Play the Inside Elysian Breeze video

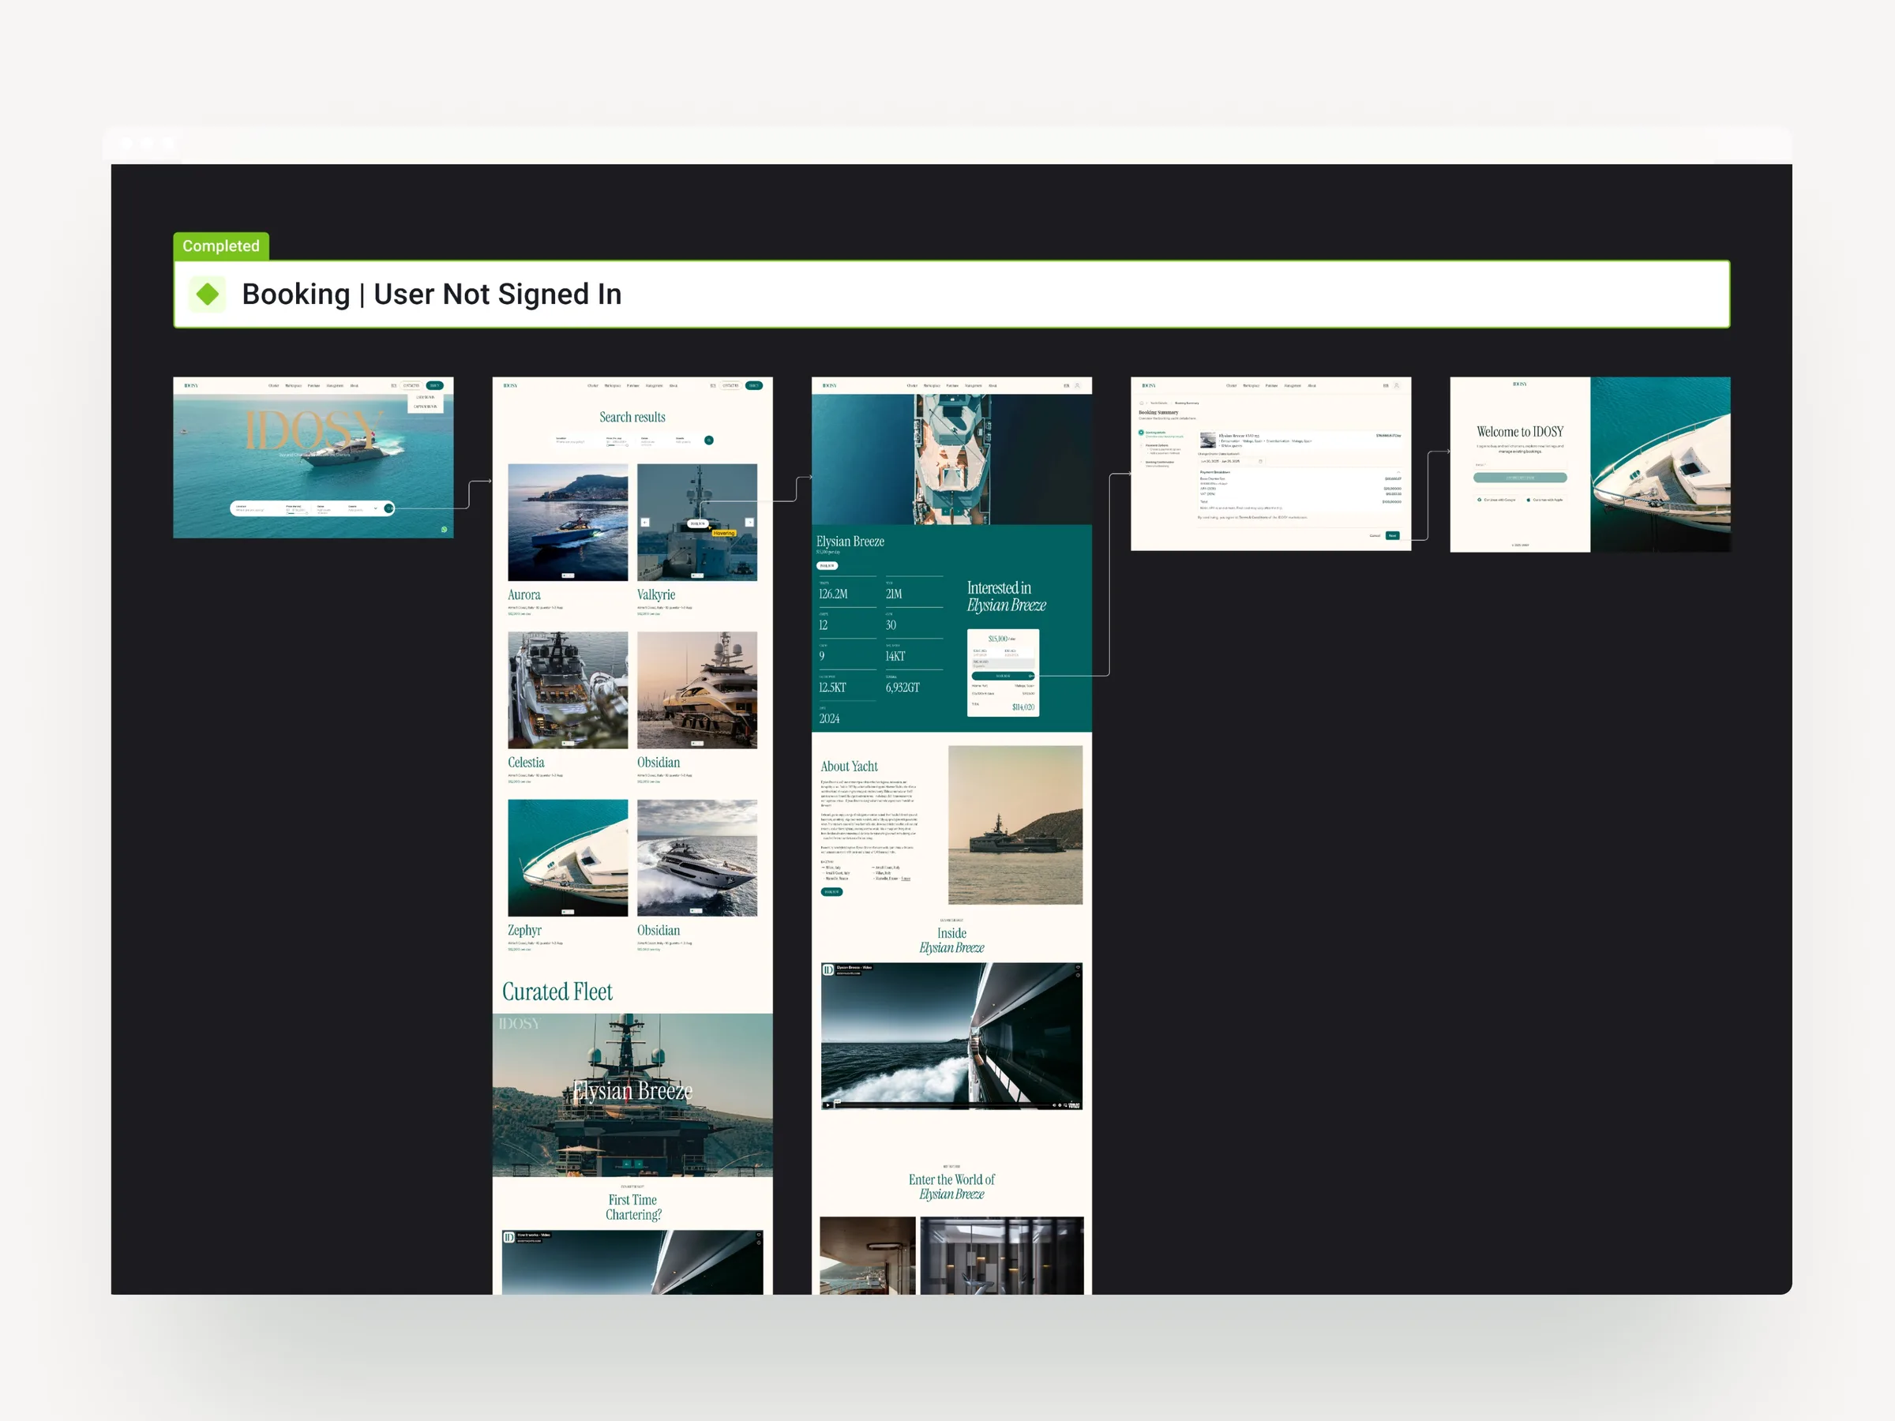828,1106
